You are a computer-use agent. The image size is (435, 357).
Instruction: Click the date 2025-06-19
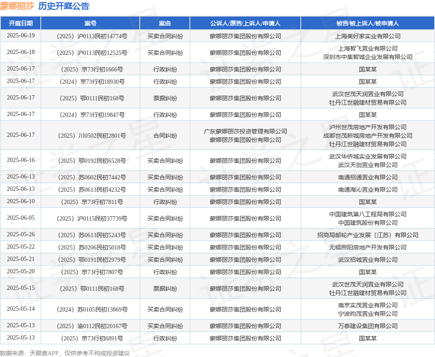coord(21,36)
